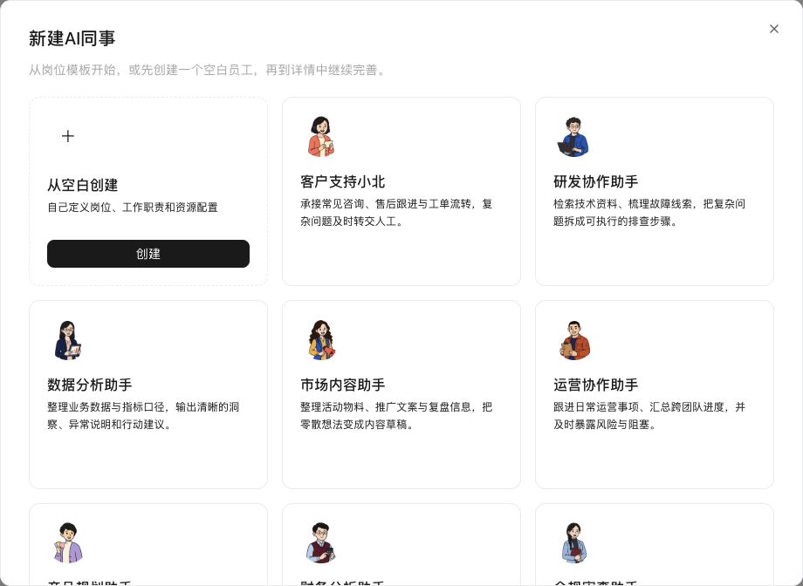This screenshot has height=586, width=803.
Task: Click the plus icon for blank creation
Action: [67, 136]
